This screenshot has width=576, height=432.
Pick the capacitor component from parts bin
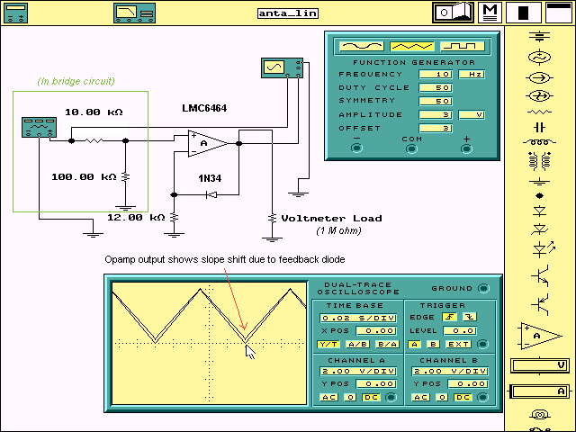tap(540, 127)
